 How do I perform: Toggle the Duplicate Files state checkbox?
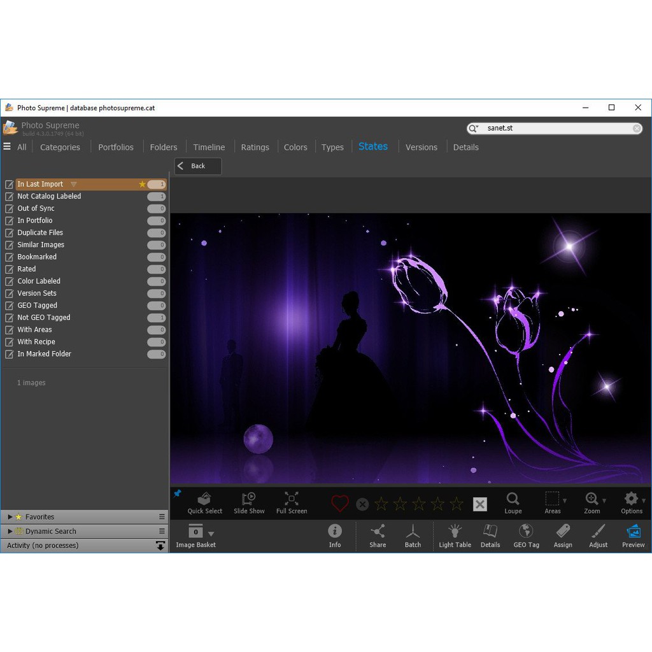[9, 233]
